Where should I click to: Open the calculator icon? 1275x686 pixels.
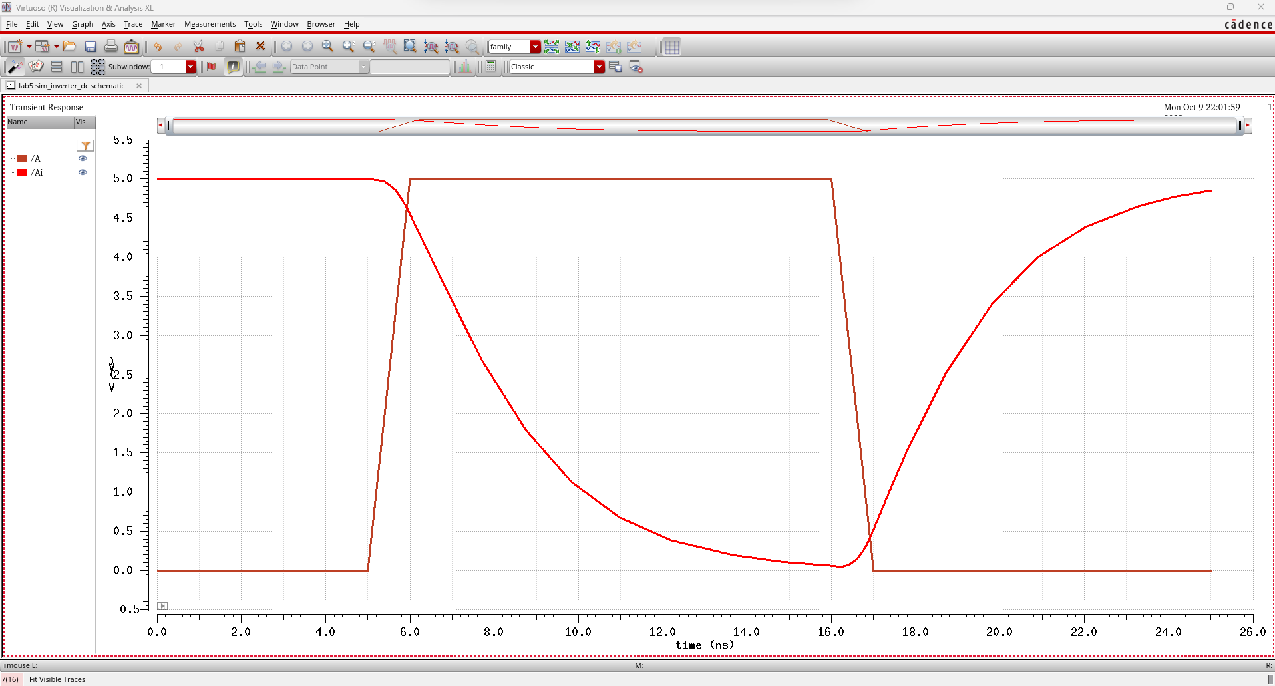pos(491,67)
